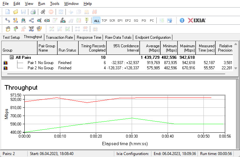The image size is (240, 157).
Task: Select the Pair 2 row
Action: [x=31, y=68]
